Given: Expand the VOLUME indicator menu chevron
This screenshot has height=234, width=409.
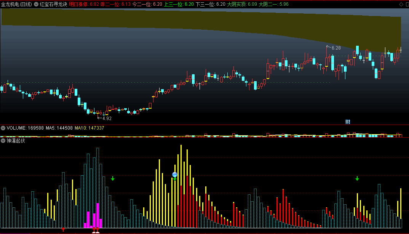Looking at the screenshot, I should (x=3, y=128).
